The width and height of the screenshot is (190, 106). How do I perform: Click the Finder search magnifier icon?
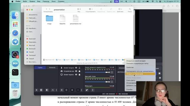click(130, 9)
